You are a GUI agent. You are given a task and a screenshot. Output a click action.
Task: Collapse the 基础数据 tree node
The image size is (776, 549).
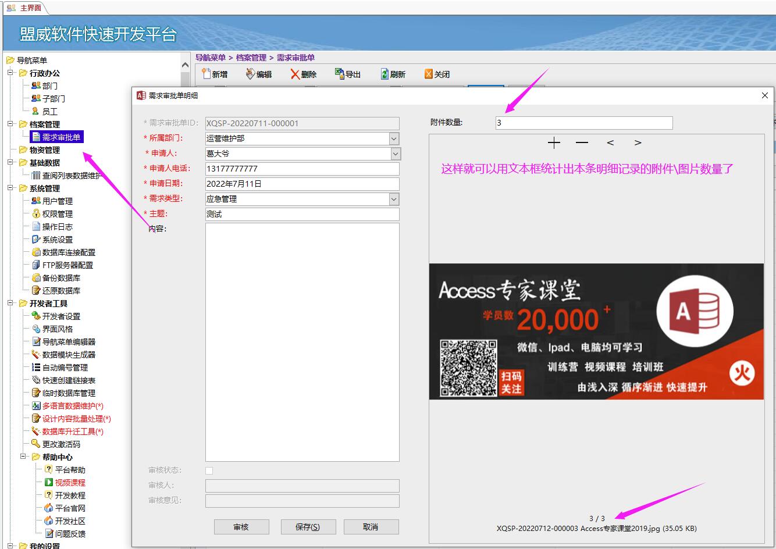tap(10, 163)
